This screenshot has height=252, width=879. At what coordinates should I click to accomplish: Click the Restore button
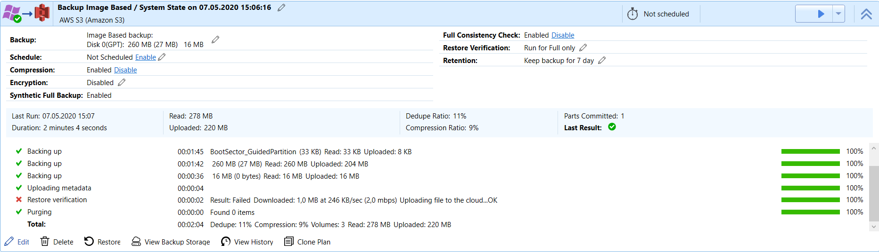click(102, 242)
